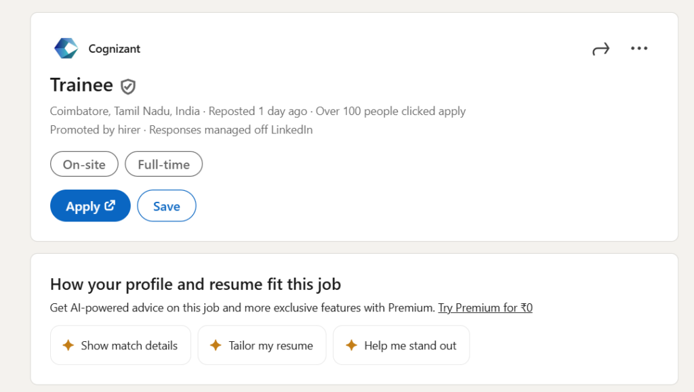Screen dimensions: 694x392
Task: Click the Cognizant company logo
Action: (x=66, y=49)
